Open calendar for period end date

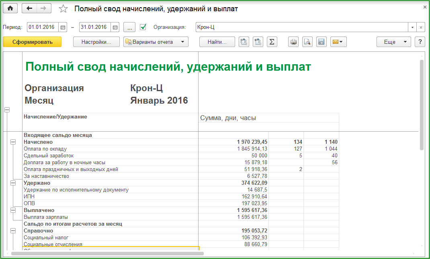point(115,27)
